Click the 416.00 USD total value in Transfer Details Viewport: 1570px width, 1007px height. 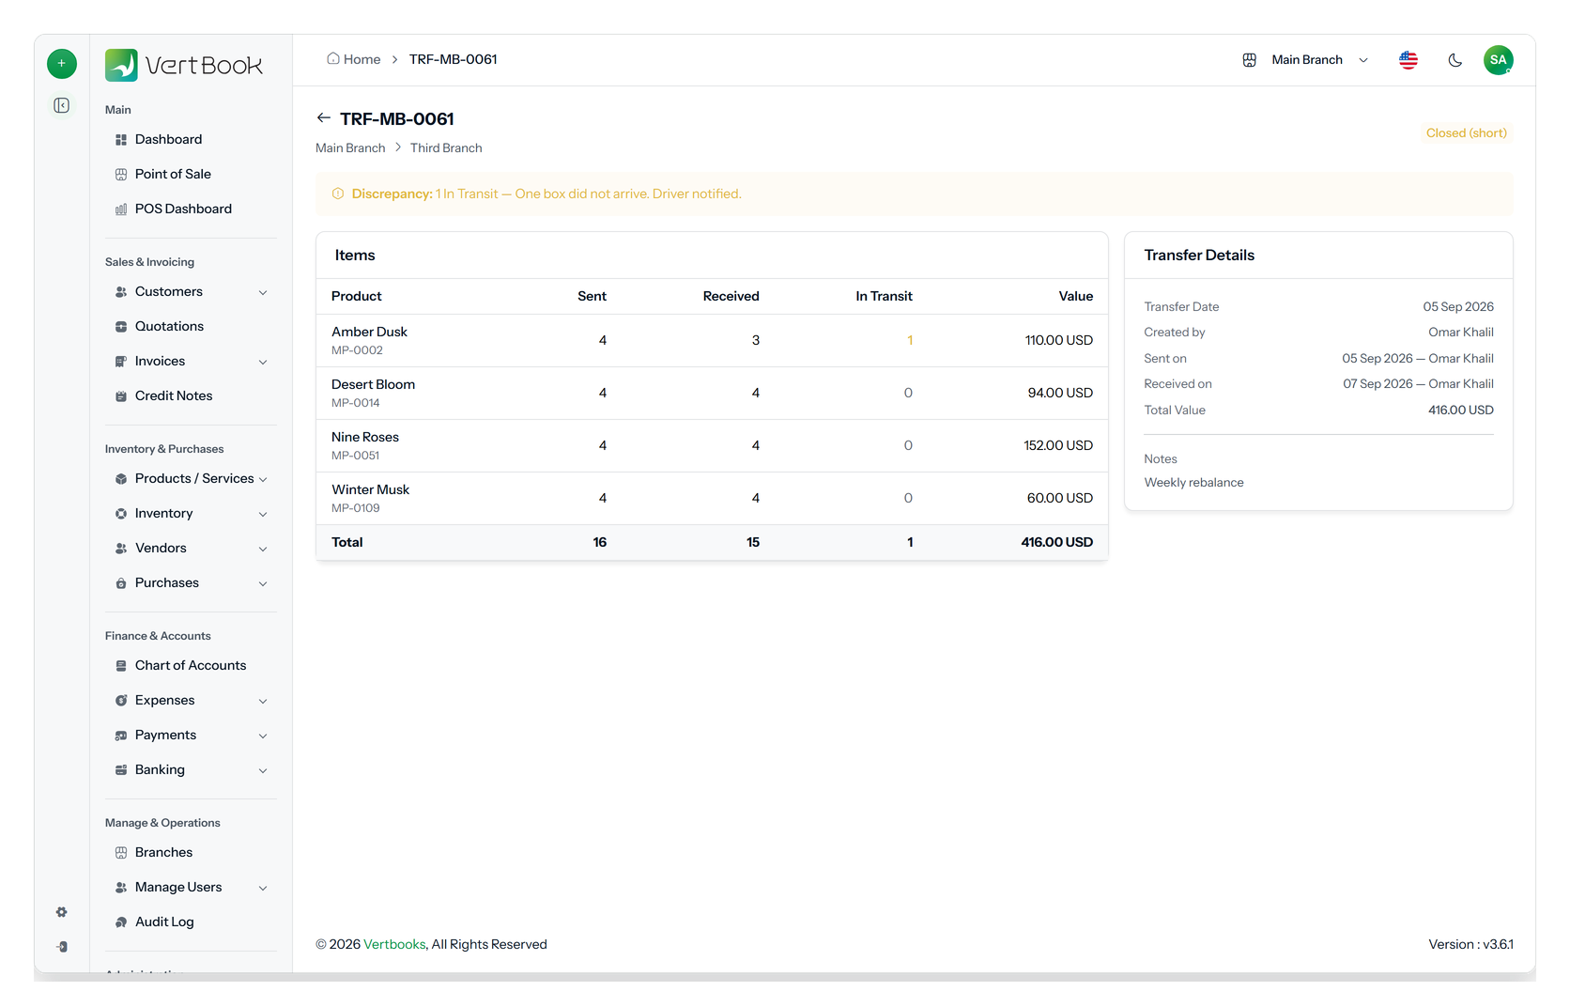(1460, 411)
